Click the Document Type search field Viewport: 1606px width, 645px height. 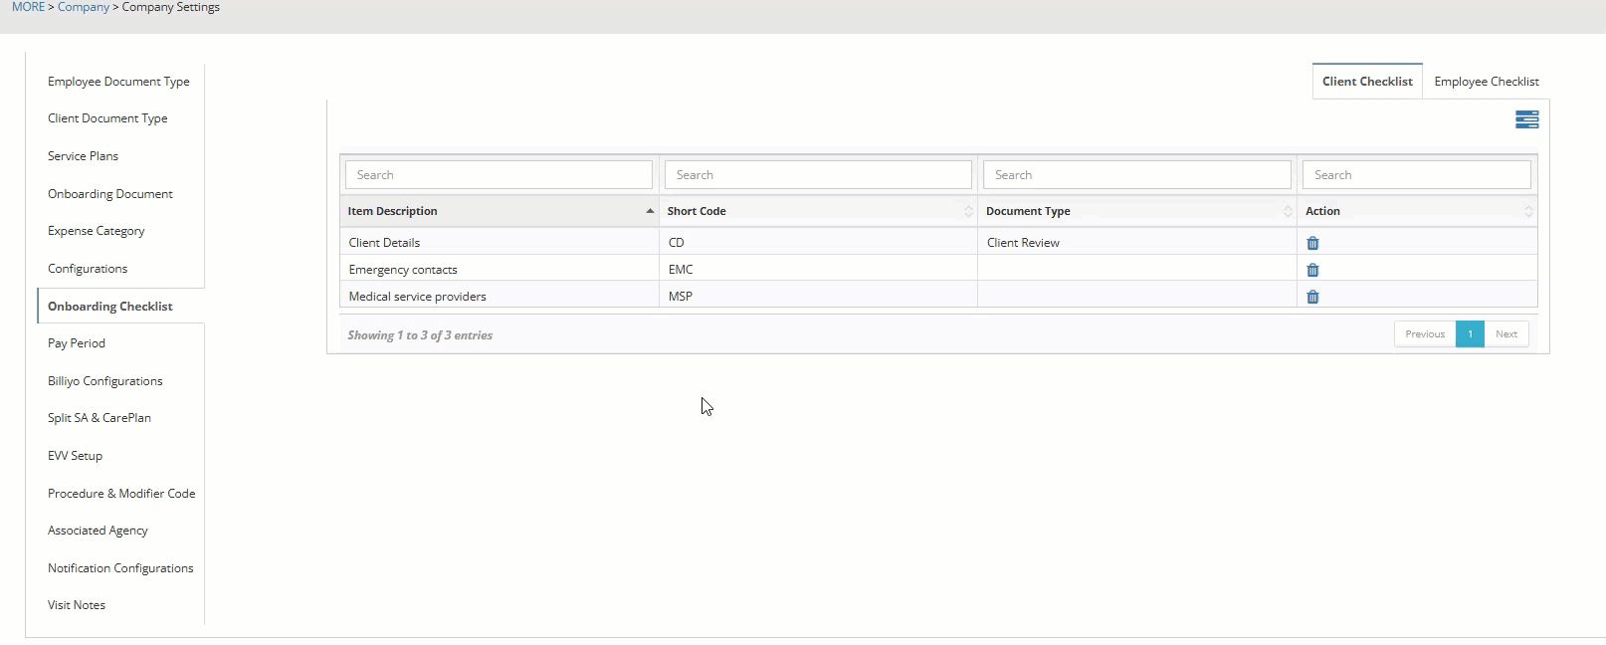pos(1136,175)
